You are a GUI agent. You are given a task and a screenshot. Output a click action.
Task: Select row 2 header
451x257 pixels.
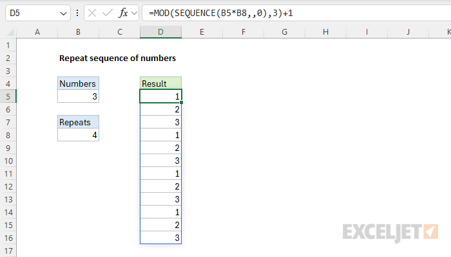[8, 58]
